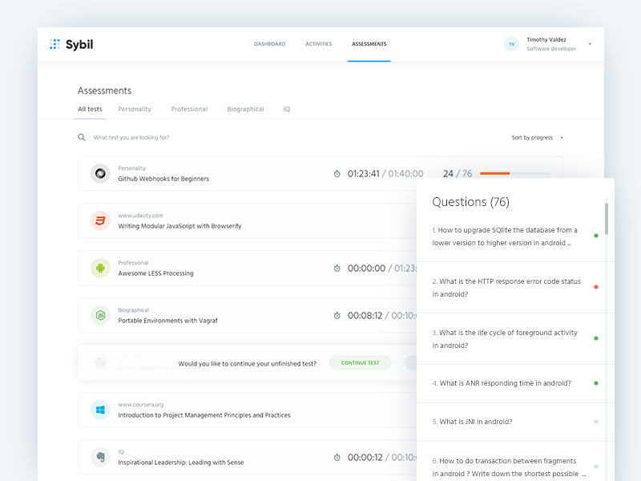Screen dimensions: 641x481
Task: Click the Android icon for LESS Processing
Action: pyautogui.click(x=100, y=268)
